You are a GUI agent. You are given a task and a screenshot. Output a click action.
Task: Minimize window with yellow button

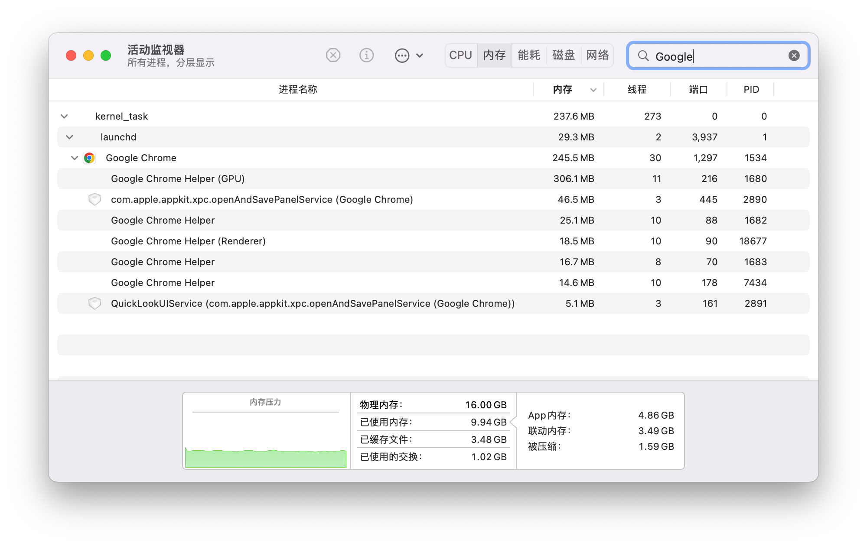(x=88, y=55)
